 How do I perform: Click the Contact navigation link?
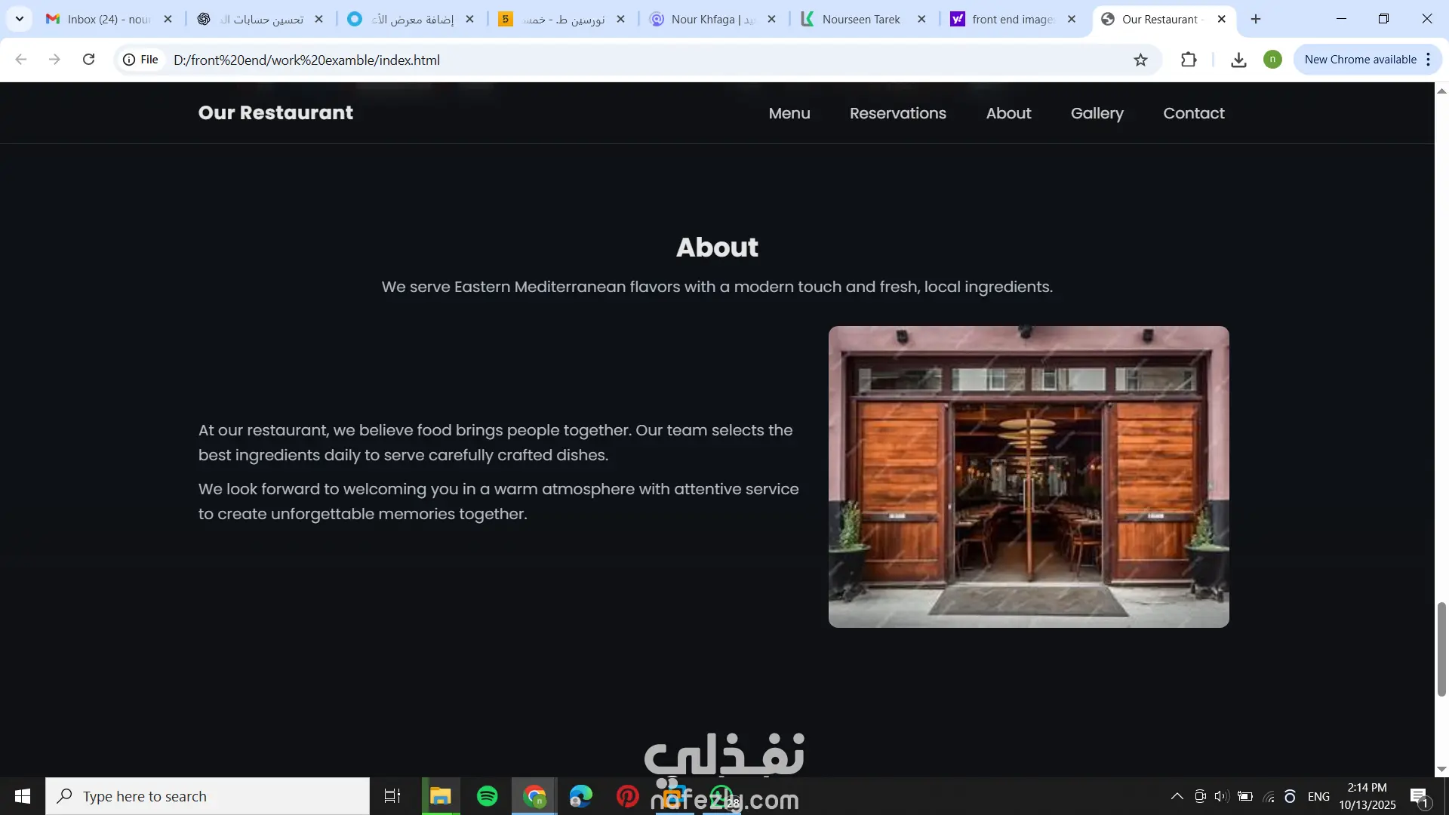click(1193, 113)
